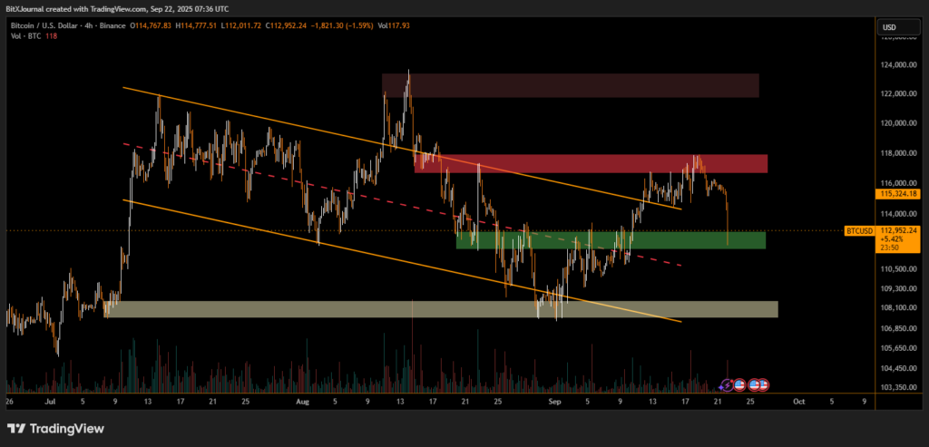
Task: Click the BTCUSD price tag on the axis
Action: pos(860,230)
